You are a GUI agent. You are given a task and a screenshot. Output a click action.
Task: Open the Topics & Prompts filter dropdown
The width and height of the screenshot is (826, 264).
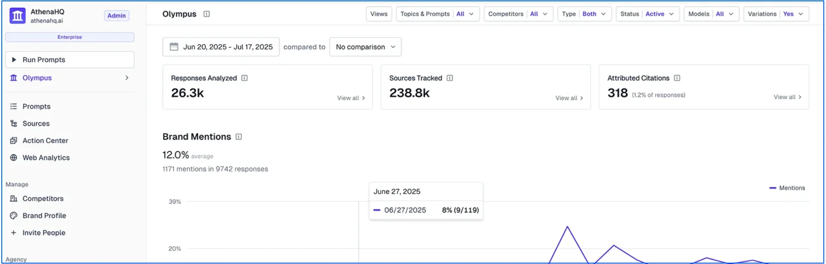pyautogui.click(x=438, y=14)
